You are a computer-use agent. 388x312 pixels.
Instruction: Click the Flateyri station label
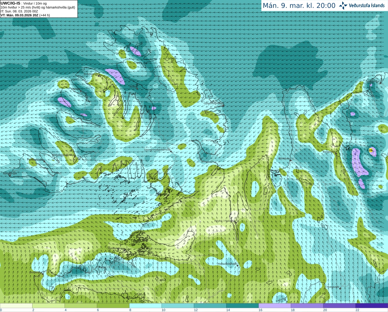(75, 89)
